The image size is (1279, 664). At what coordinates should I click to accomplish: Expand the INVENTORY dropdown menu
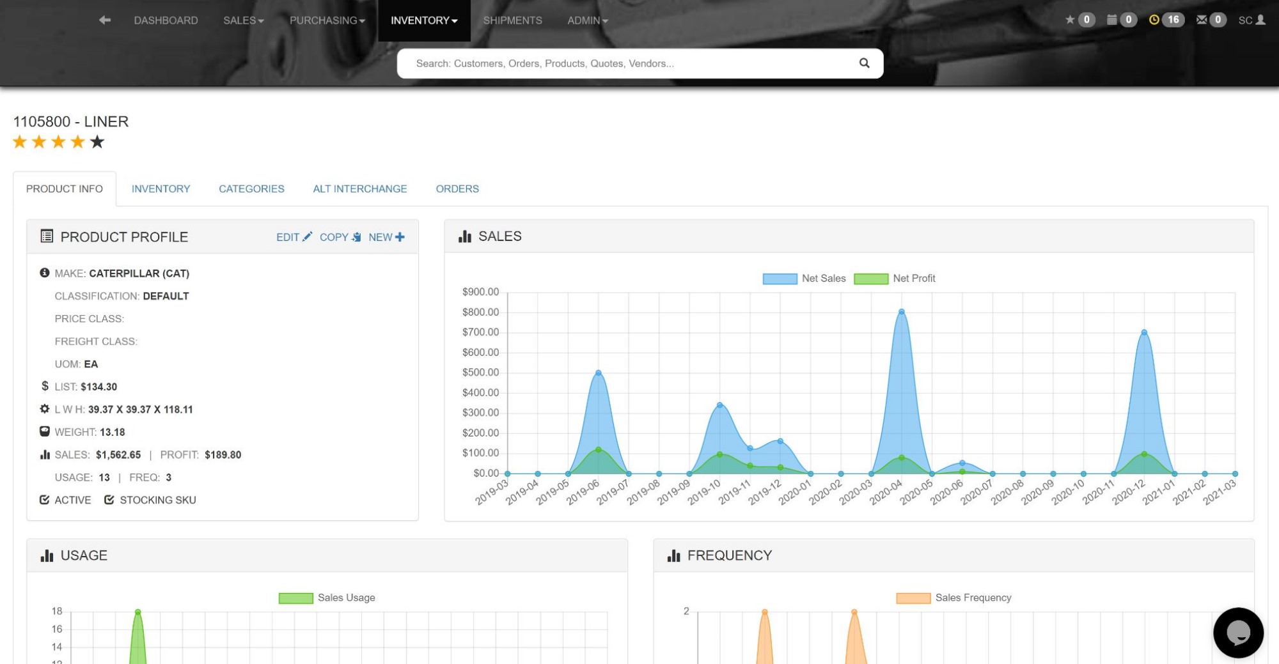pyautogui.click(x=424, y=20)
